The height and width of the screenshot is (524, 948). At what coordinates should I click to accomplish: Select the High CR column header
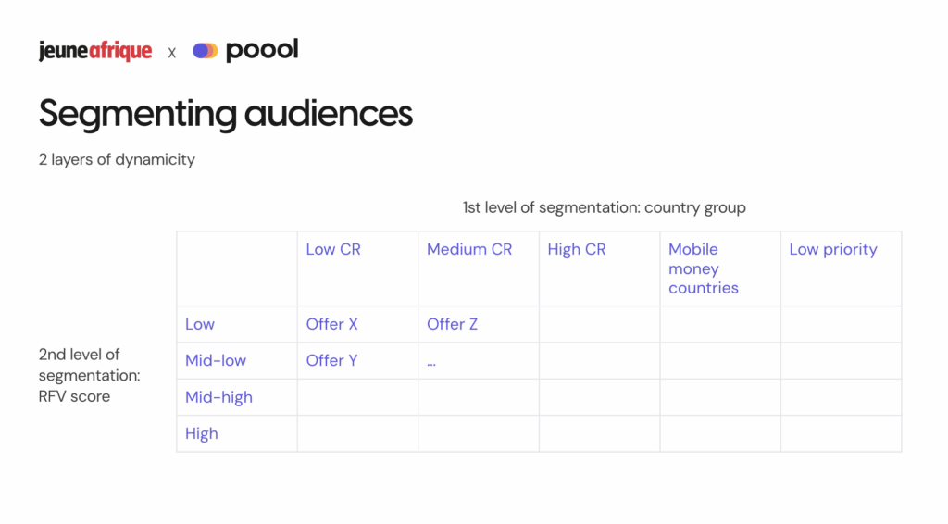click(x=576, y=249)
